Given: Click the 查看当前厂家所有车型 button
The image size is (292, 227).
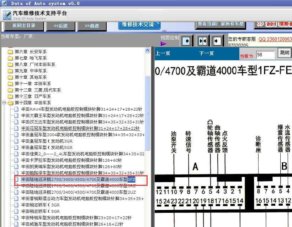Looking at the screenshot, I should [x=220, y=25].
